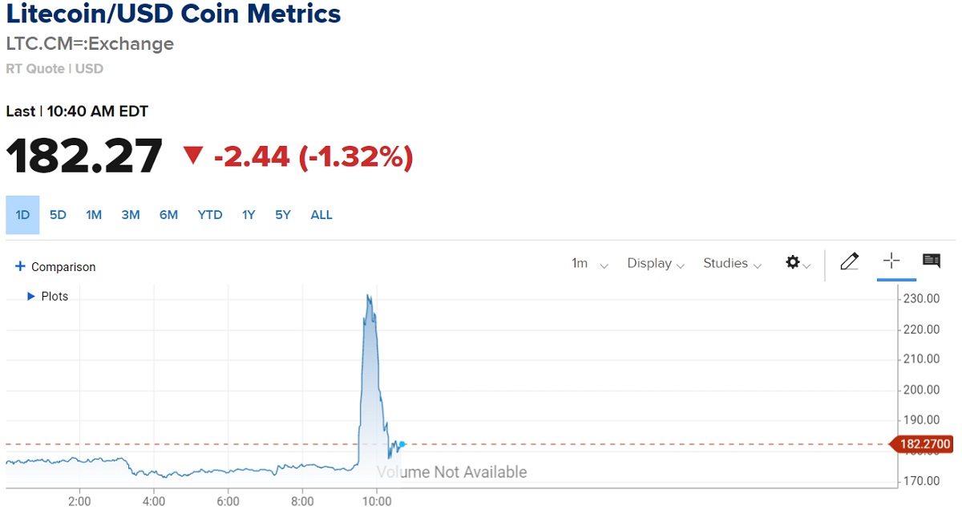This screenshot has height=510, width=962.
Task: Open the Display dropdown menu
Action: click(x=656, y=264)
